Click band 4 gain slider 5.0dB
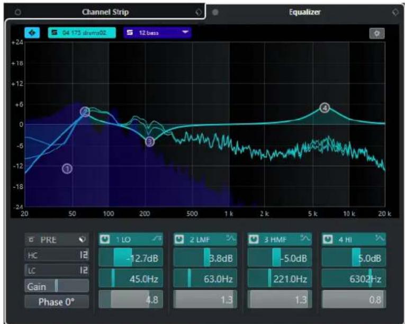The height and width of the screenshot is (324, 405). tap(354, 258)
